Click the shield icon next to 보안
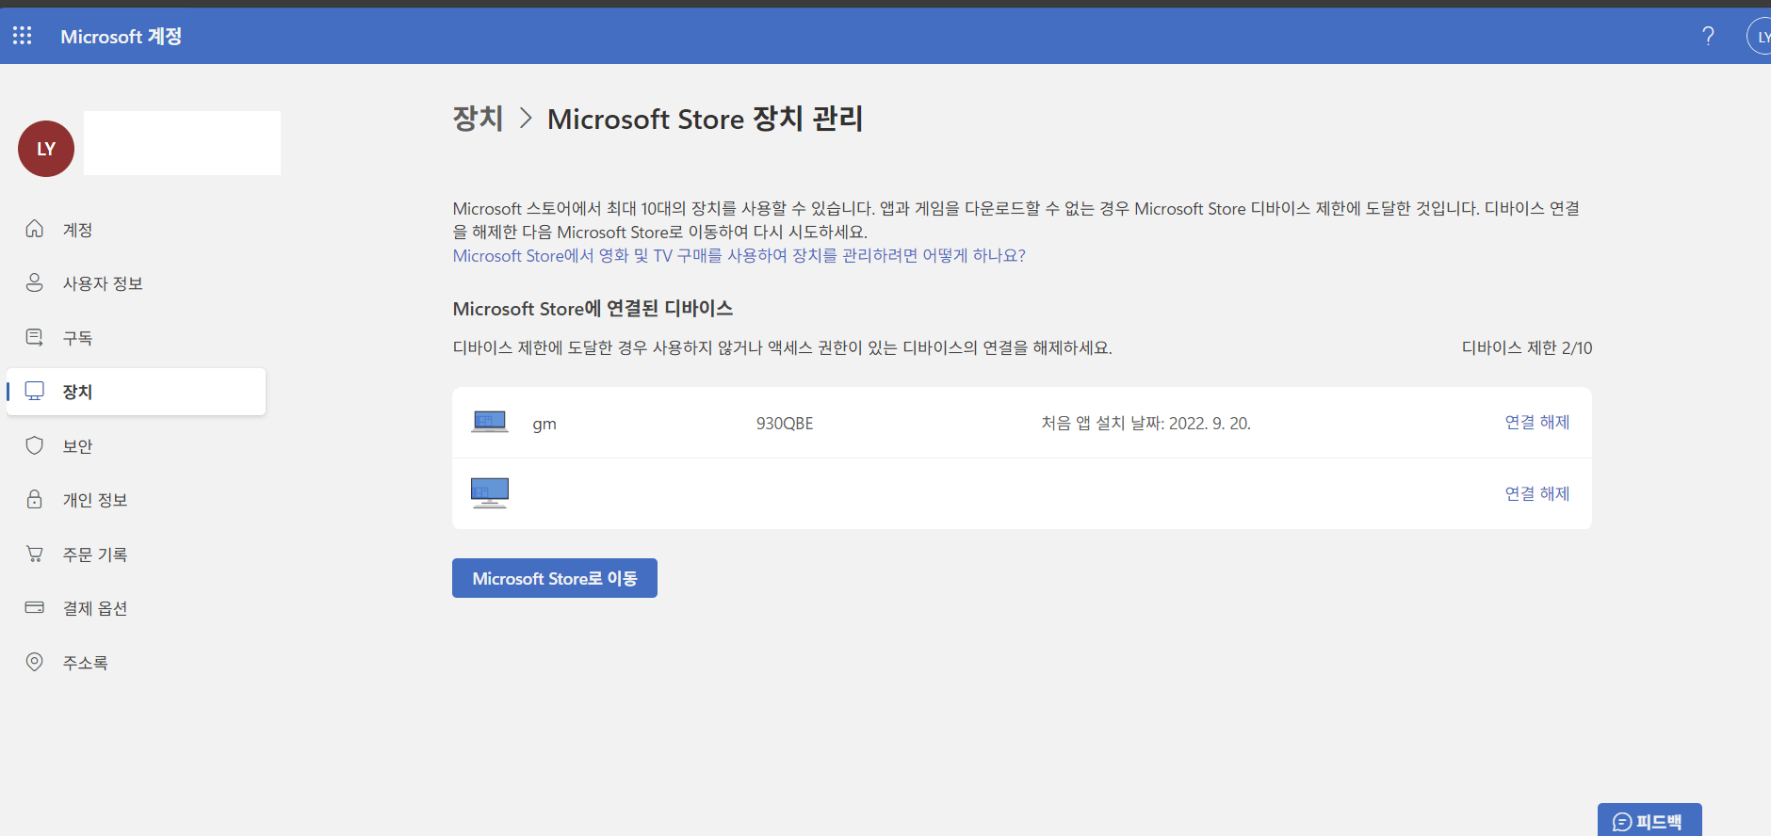 (35, 445)
